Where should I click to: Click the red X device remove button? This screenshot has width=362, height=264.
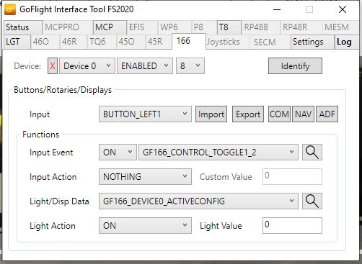point(53,65)
